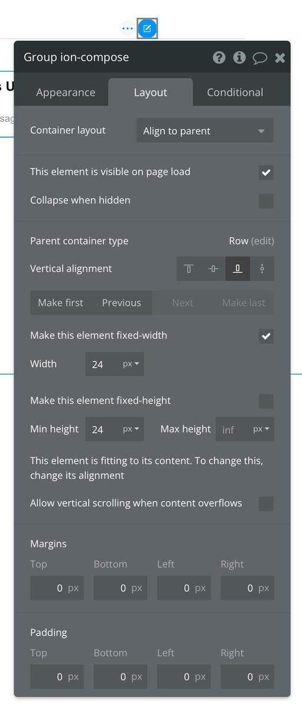Click the three-dots icon above the panel
Screen dimensions: 302x710
pos(127,28)
